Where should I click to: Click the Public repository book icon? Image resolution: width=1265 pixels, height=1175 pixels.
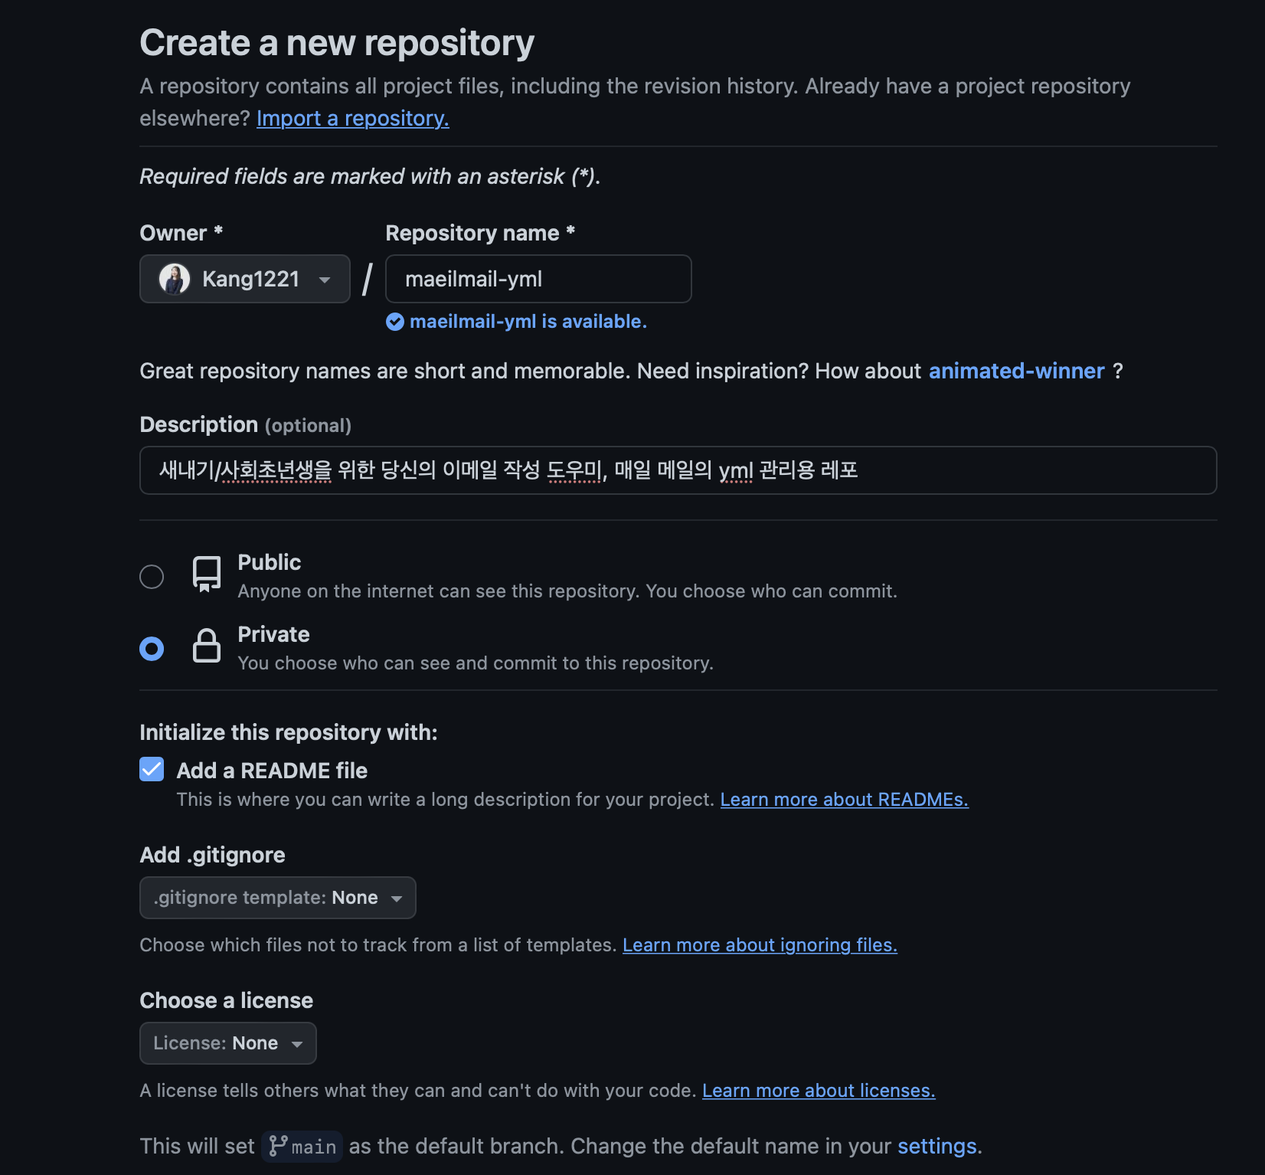[x=207, y=574]
